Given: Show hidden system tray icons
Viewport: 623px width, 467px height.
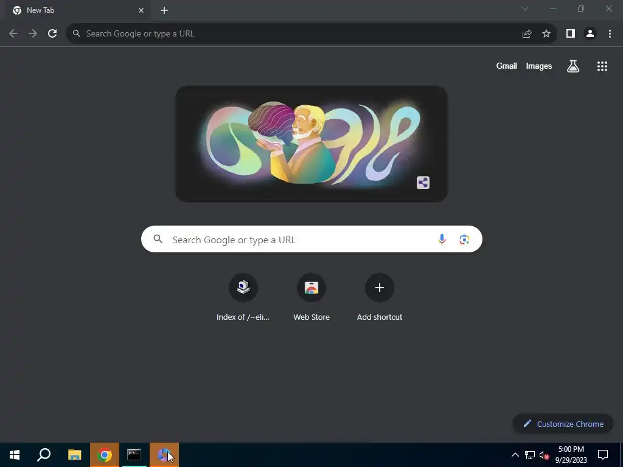Looking at the screenshot, I should (515, 455).
